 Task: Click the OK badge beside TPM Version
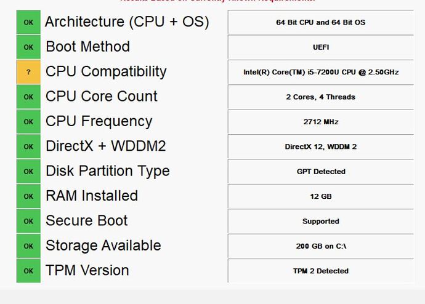28,271
